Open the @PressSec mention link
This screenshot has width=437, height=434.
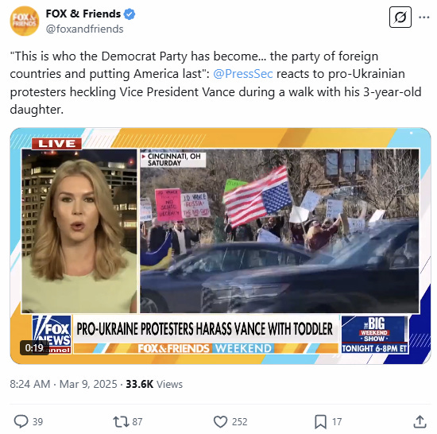coord(243,74)
